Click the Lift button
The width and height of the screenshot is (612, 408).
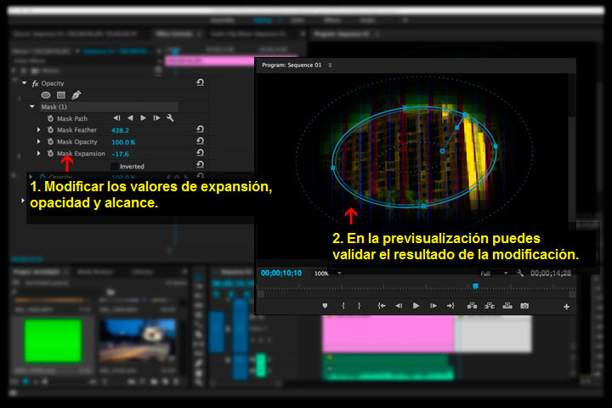click(472, 306)
